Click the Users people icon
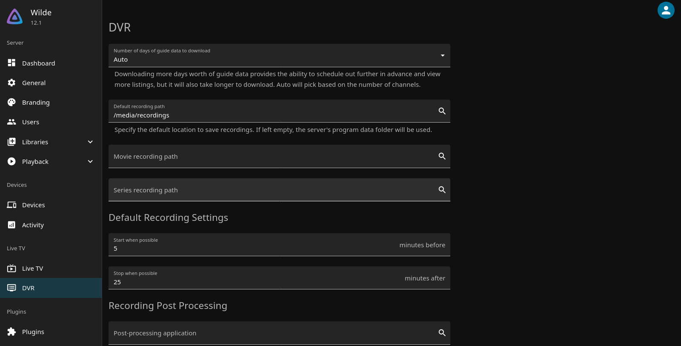Image resolution: width=681 pixels, height=346 pixels. pyautogui.click(x=11, y=122)
